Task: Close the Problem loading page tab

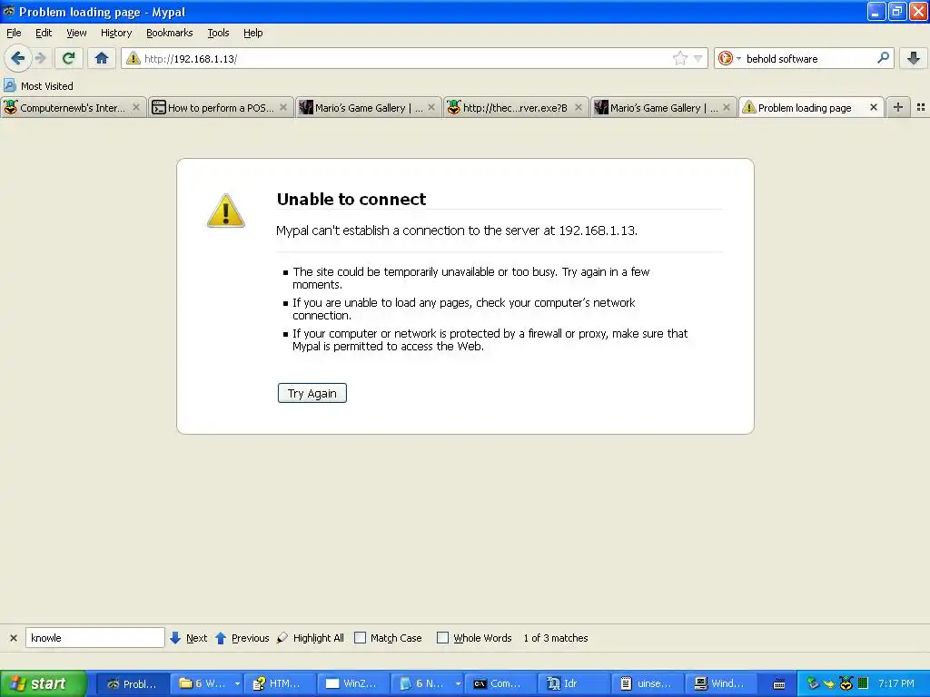Action: 873,107
